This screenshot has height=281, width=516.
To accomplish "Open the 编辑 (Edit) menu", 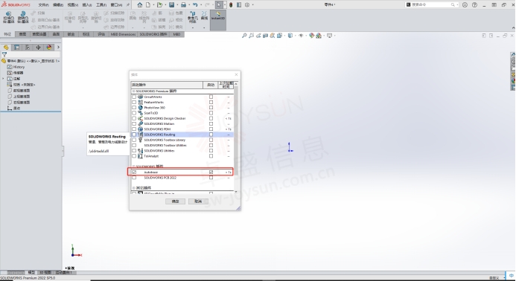I will coord(58,5).
